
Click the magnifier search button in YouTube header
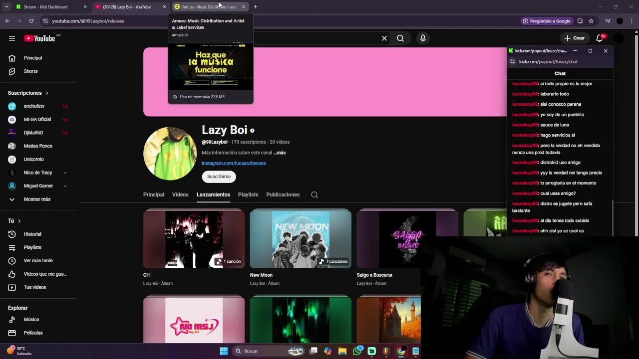[400, 38]
